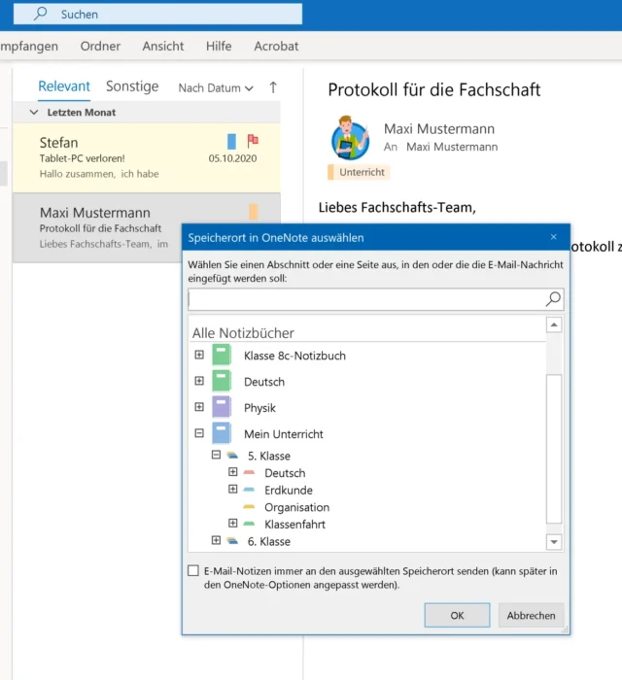Collapse the Mein Unterricht notebook node

199,434
